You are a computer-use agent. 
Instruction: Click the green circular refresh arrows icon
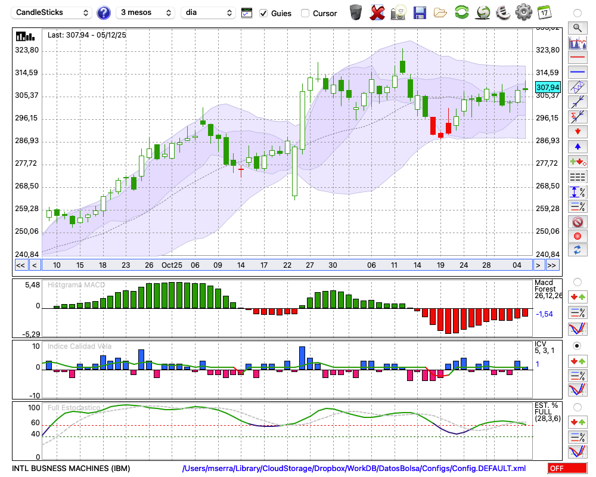(461, 13)
